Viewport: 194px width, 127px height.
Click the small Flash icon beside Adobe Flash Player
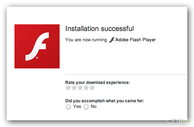pos(112,40)
